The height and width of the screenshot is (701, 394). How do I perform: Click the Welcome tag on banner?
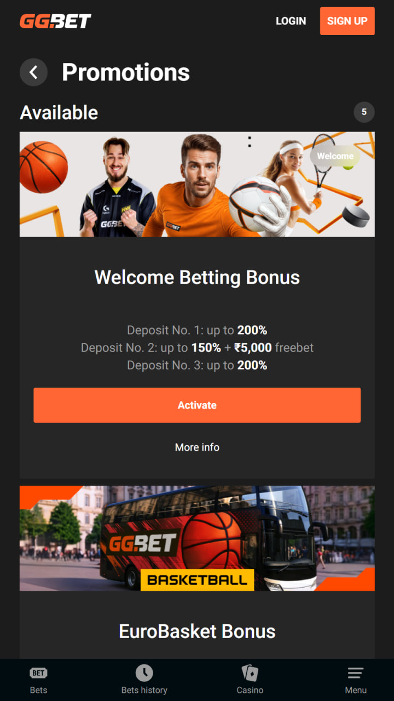[x=335, y=156]
